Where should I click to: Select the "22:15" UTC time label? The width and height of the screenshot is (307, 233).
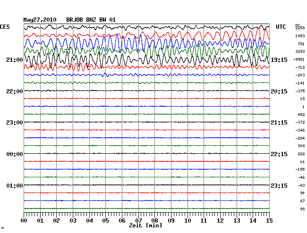point(279,154)
